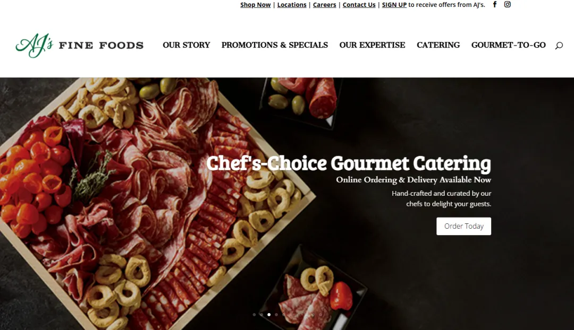The height and width of the screenshot is (330, 574).
Task: Open the Catering menu item
Action: 438,45
